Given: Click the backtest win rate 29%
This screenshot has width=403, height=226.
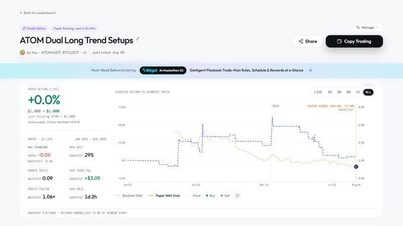Looking at the screenshot, I should [89, 155].
